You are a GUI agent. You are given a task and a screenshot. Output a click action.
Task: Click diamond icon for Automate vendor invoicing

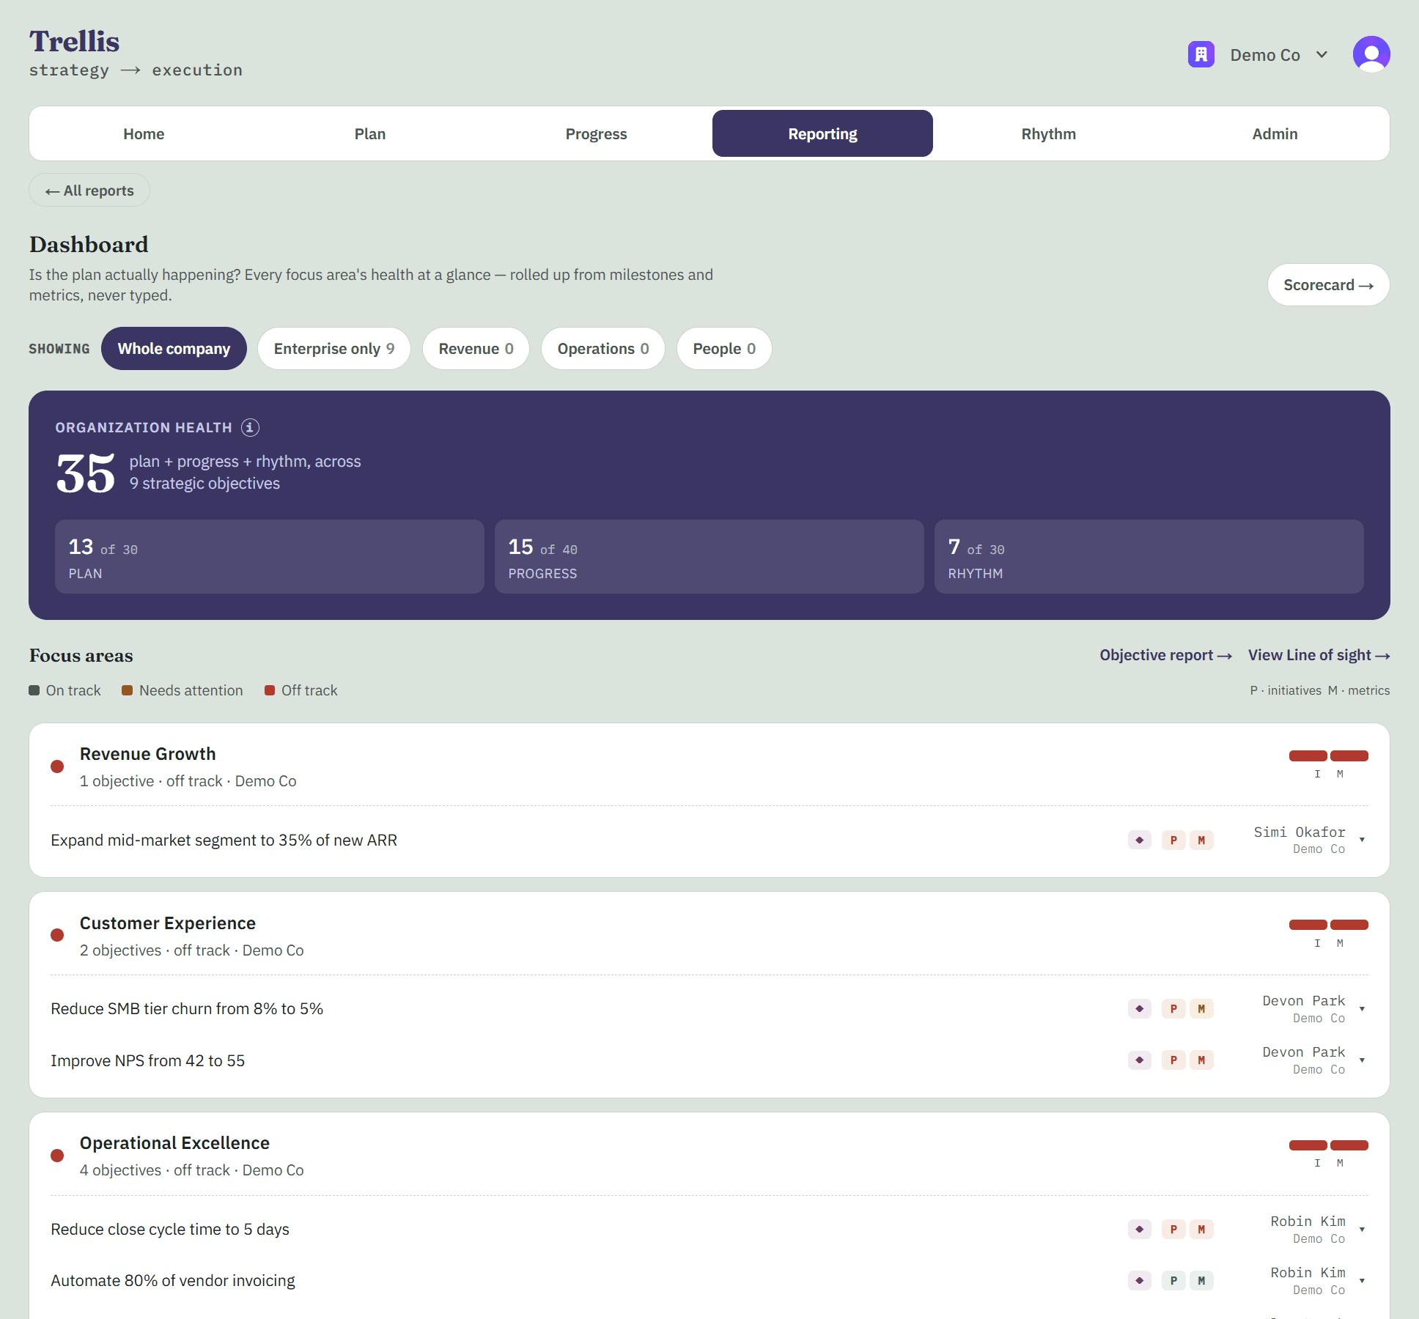coord(1139,1280)
